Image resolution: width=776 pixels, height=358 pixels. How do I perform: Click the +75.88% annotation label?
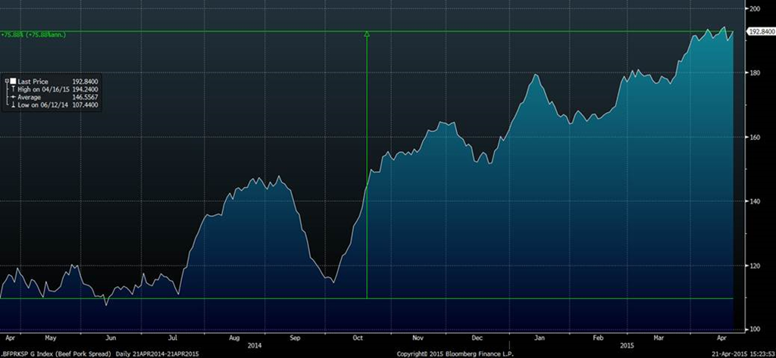[32, 34]
